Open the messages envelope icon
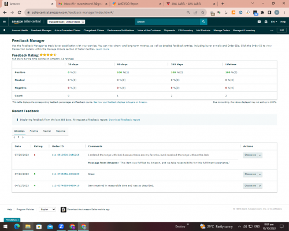Image resolution: width=289 pixels, height=231 pixels. tap(259, 21)
